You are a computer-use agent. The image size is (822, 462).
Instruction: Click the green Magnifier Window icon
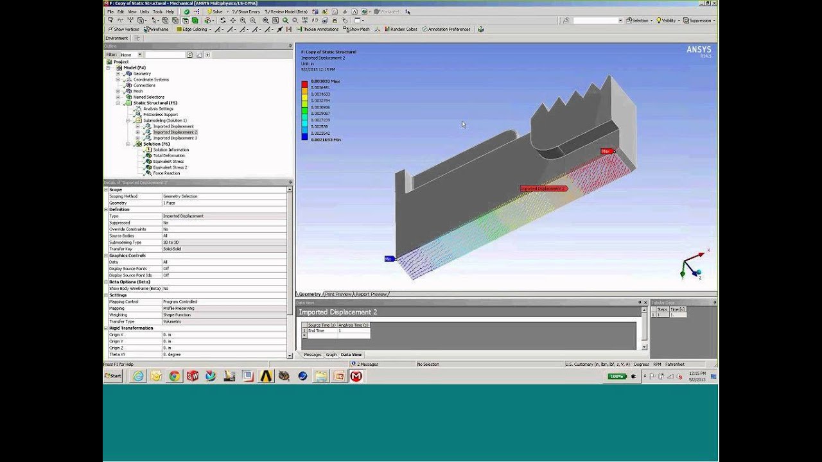[x=285, y=20]
